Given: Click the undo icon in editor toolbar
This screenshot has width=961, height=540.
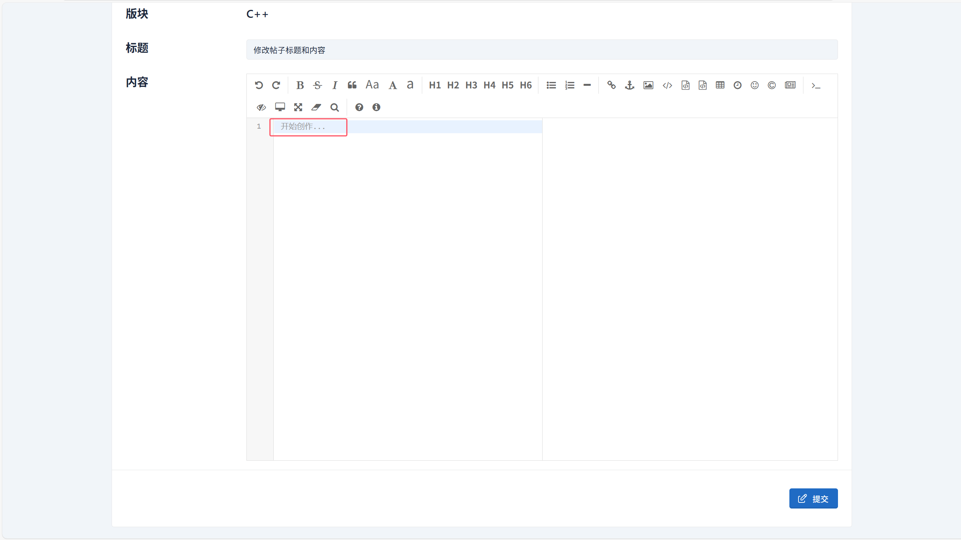Looking at the screenshot, I should click(259, 85).
